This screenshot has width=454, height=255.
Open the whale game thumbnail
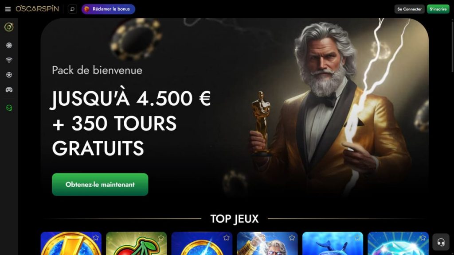point(333,243)
